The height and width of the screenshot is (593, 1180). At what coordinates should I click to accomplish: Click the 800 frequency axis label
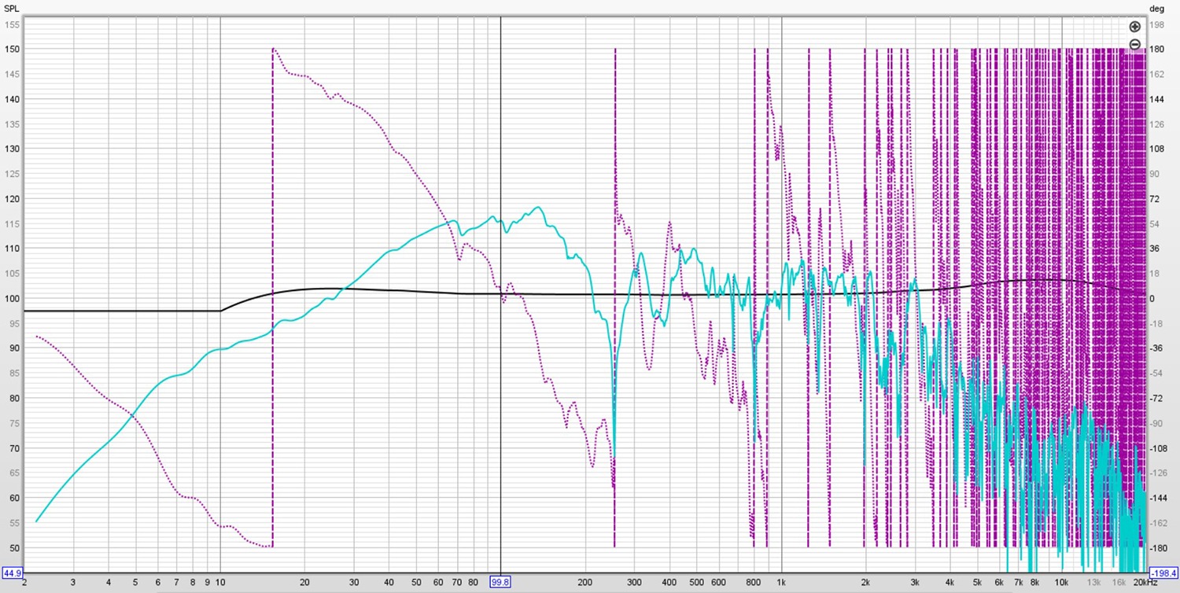[754, 583]
